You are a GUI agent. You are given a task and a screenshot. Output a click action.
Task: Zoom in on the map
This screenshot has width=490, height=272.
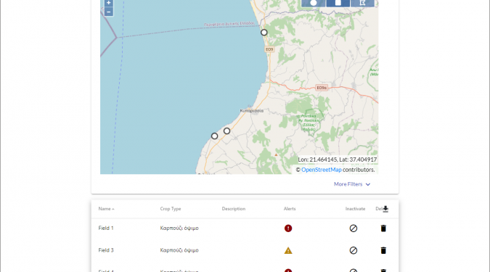(108, 3)
